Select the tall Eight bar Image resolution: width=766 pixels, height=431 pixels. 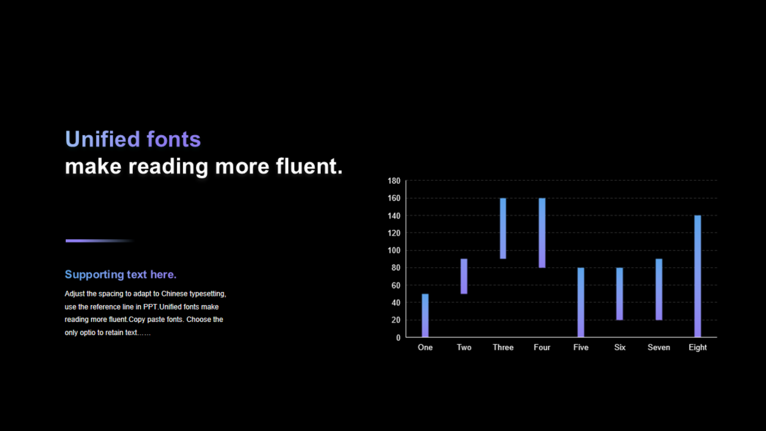tap(697, 277)
